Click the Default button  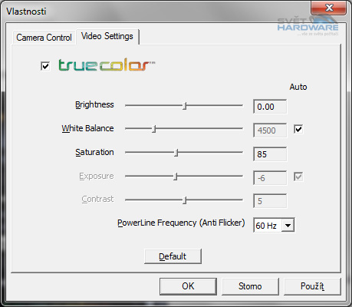tap(173, 256)
